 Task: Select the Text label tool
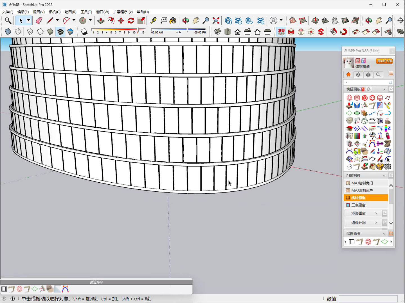coord(164,20)
